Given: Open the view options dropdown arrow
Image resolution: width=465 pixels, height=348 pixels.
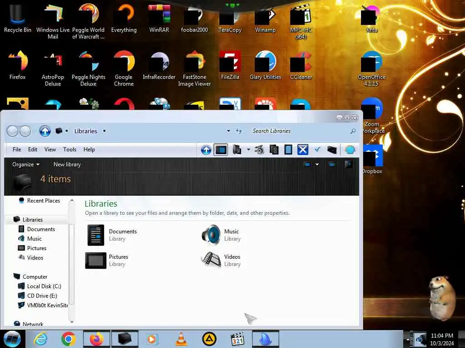Looking at the screenshot, I should [317, 164].
